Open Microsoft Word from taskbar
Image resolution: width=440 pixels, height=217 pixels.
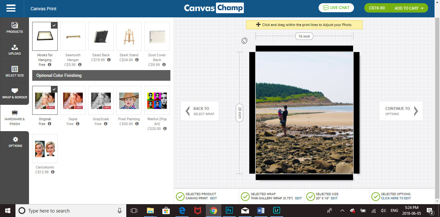point(261,211)
